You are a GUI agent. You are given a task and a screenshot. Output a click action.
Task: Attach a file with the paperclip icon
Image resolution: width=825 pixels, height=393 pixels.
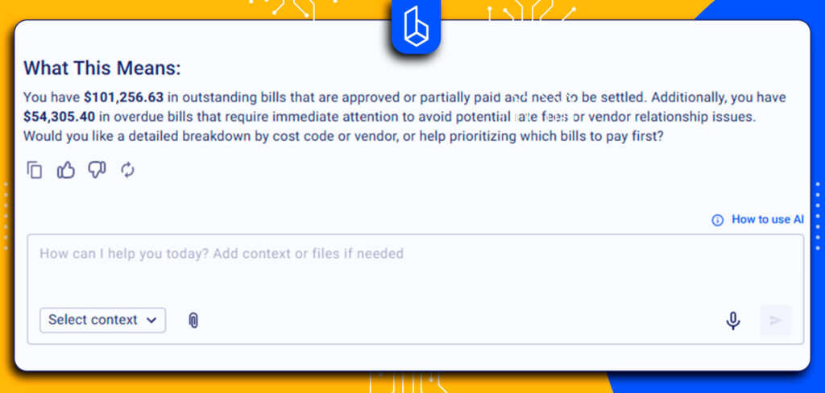click(193, 320)
